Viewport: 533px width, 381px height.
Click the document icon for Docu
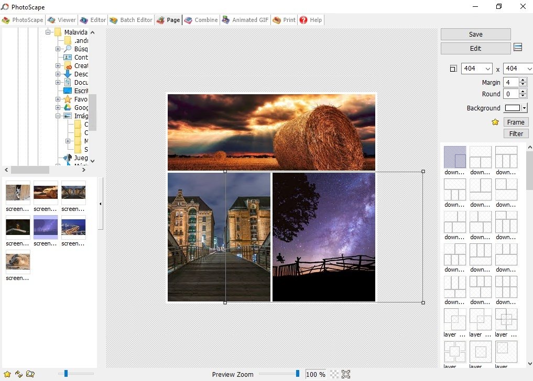[x=68, y=82]
